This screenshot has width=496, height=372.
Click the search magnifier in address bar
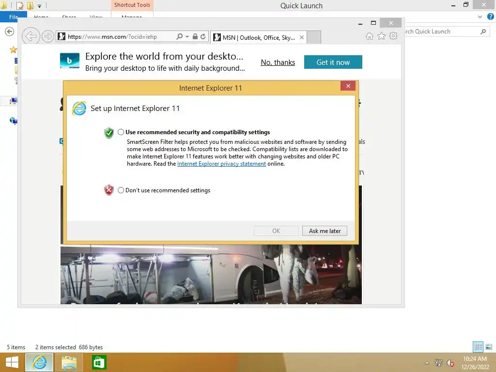coord(179,37)
